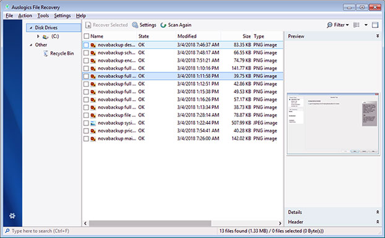Screen dimensions: 385x238
Task: Click the file icon of novabackup file... row
Action: [x=93, y=116]
